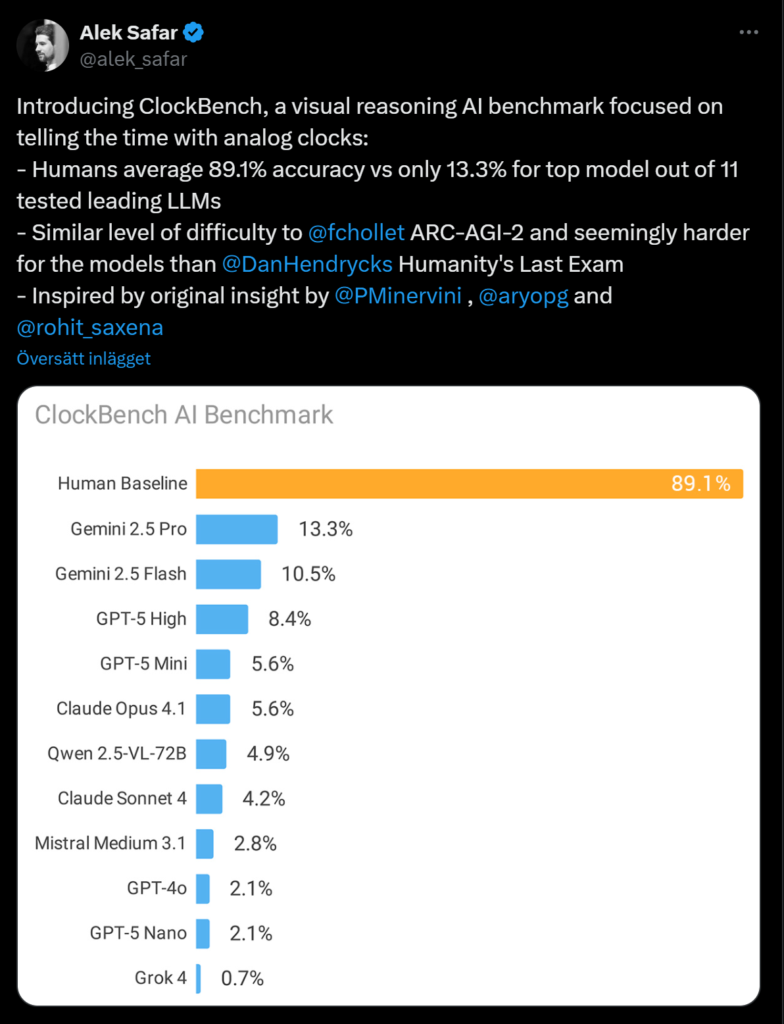Click the Grok 4 bar

[198, 978]
